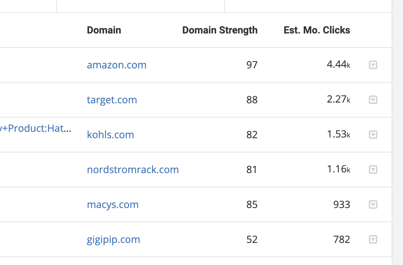
Task: Open the gigipip.com domain link
Action: coord(113,240)
